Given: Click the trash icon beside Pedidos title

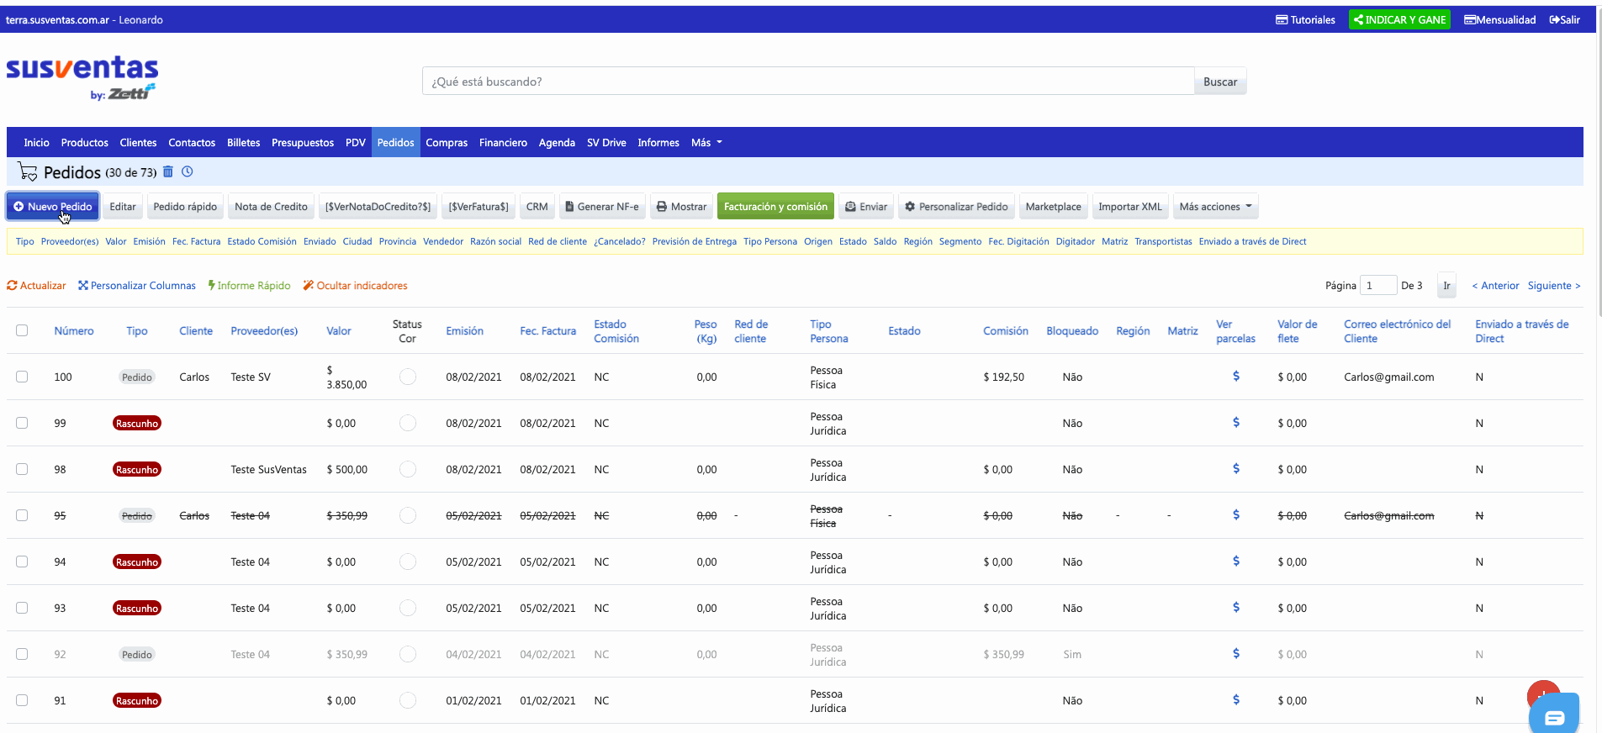Looking at the screenshot, I should coord(168,171).
